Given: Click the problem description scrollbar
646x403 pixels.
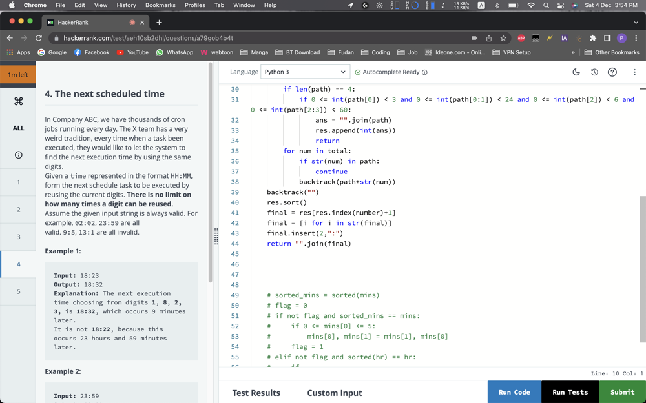Looking at the screenshot, I should click(211, 173).
